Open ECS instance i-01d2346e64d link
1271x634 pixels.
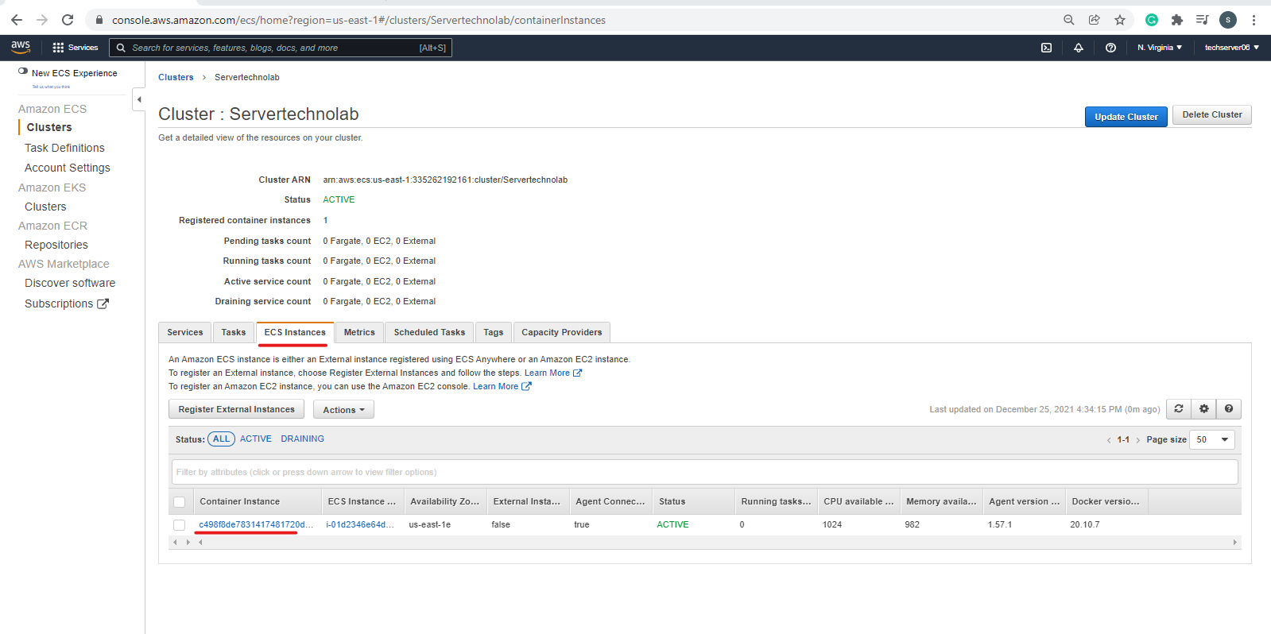(360, 524)
